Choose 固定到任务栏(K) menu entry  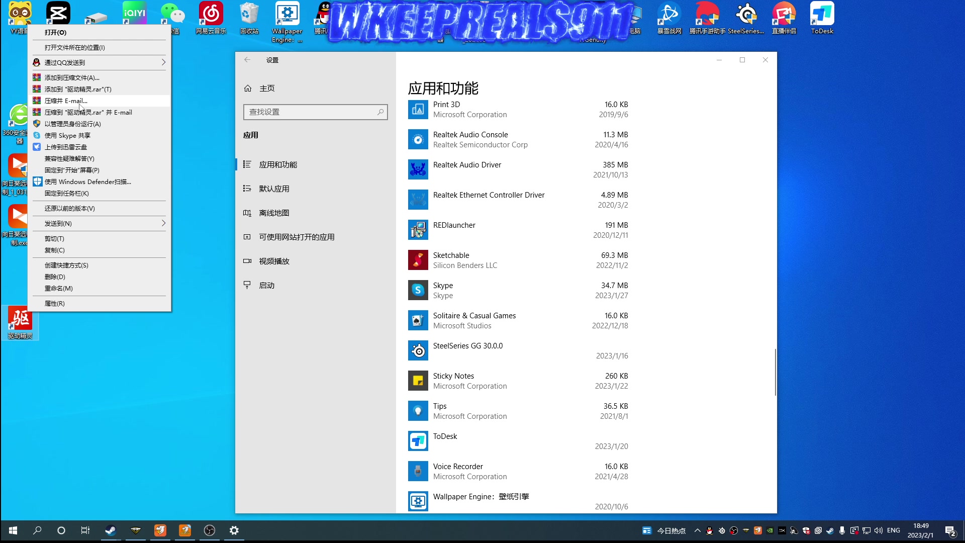pos(100,193)
